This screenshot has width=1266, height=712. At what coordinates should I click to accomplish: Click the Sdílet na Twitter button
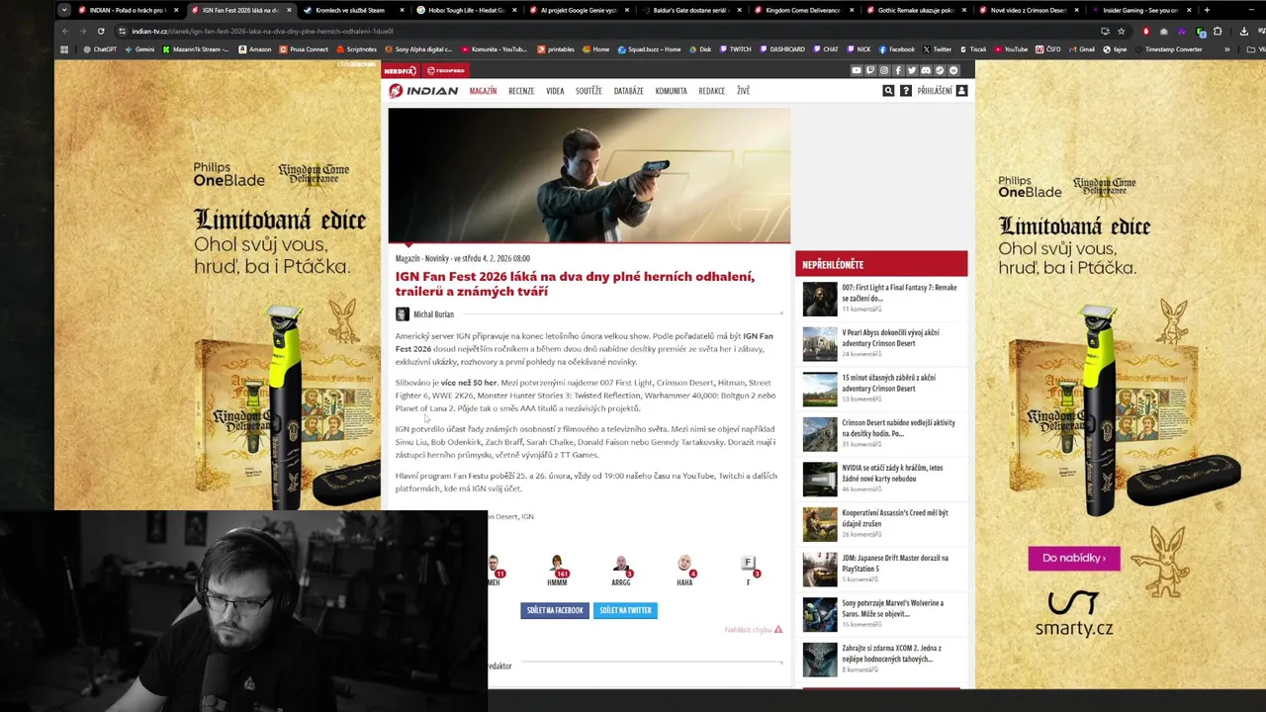(x=625, y=610)
